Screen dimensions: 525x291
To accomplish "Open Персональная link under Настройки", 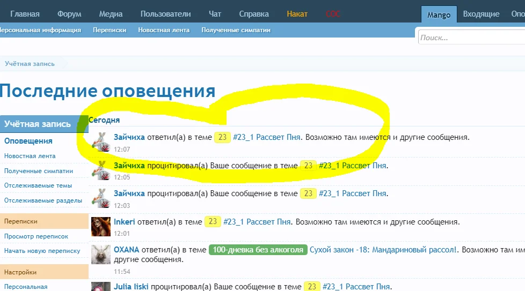I will 26,287.
